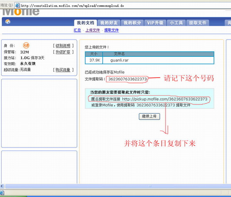Viewport: 231px width, 197px height.
Task: Open the 上传文件 sub-navigation link
Action: [x=93, y=30]
